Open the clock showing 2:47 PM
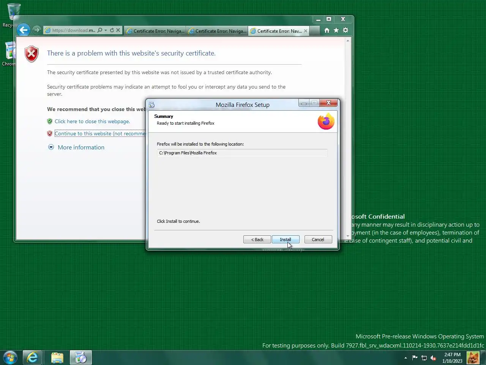This screenshot has width=486, height=365. tap(452, 358)
